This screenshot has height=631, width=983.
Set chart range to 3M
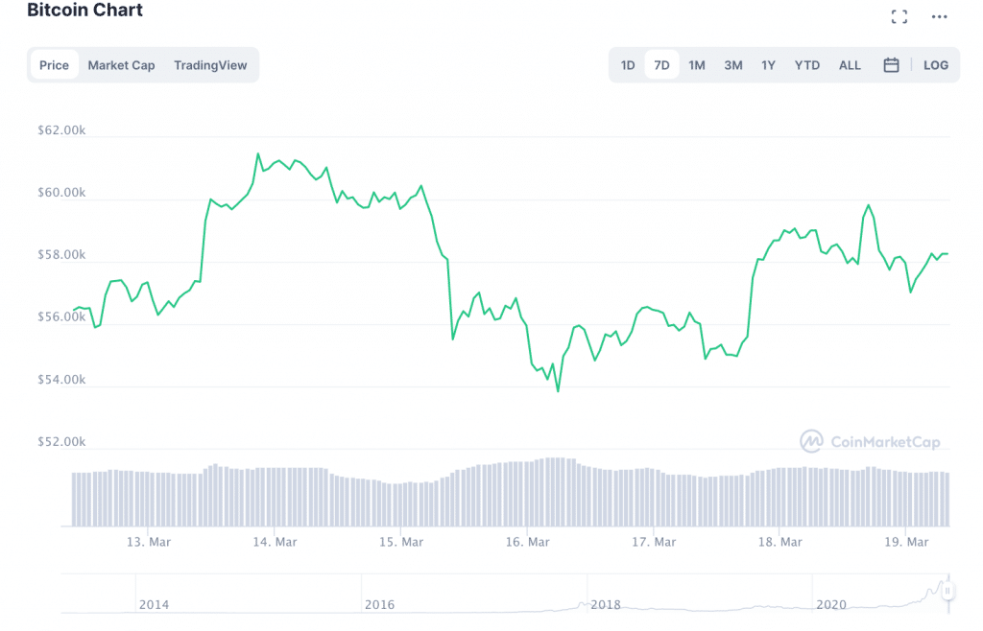733,65
